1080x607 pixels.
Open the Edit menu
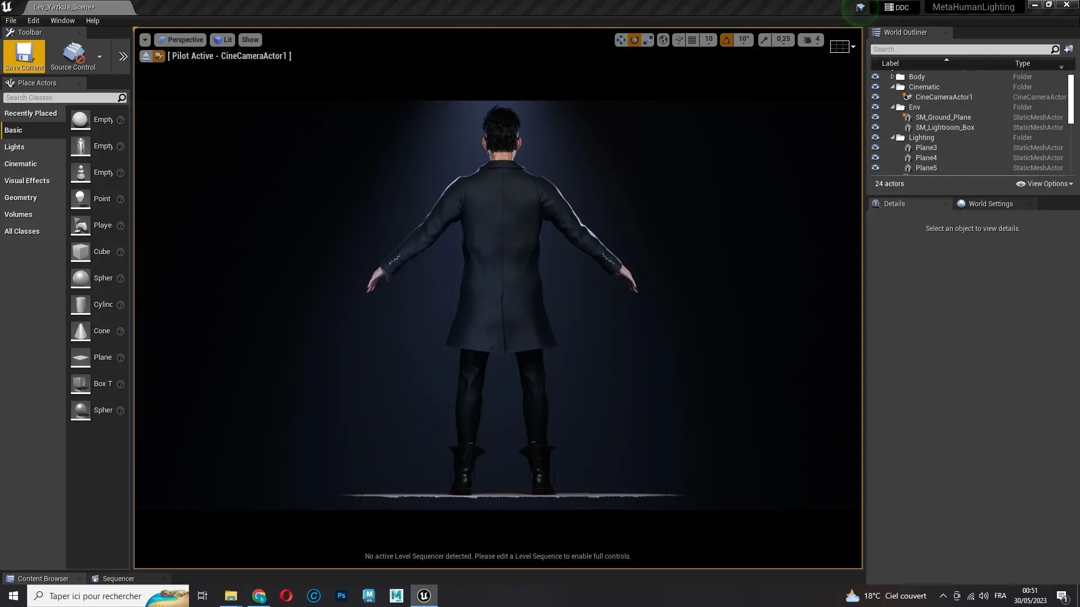[x=33, y=20]
